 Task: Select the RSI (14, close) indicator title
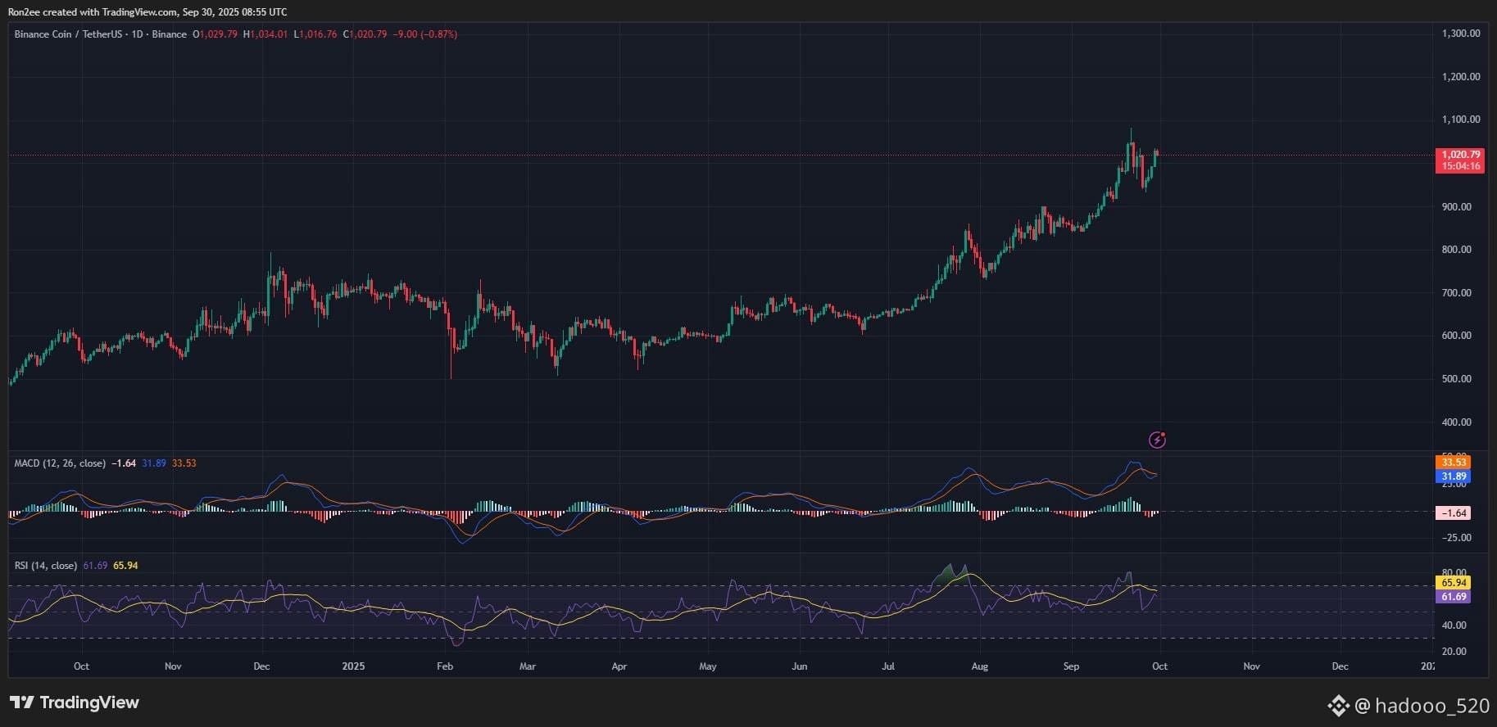(46, 566)
